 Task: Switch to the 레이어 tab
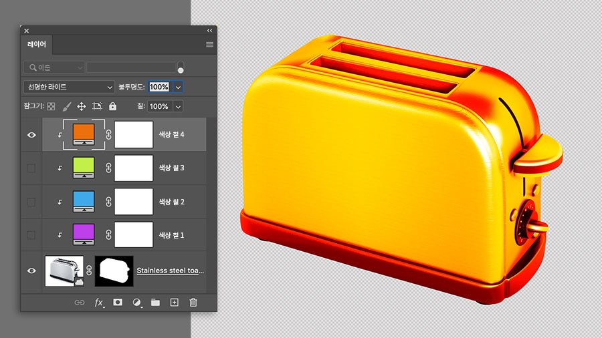(37, 45)
